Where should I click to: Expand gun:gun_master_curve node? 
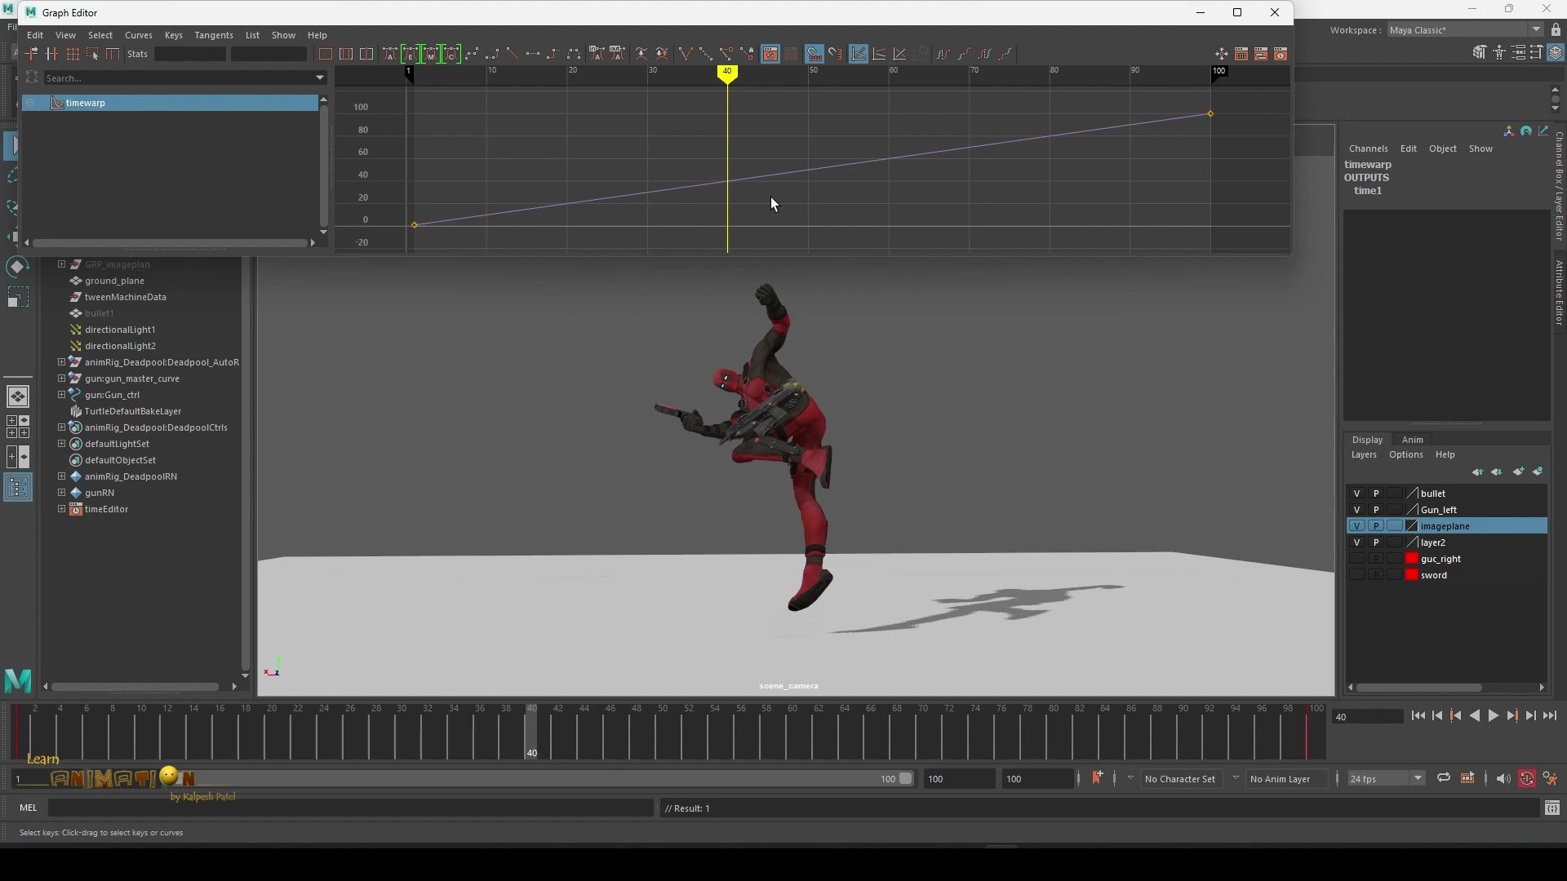[61, 379]
